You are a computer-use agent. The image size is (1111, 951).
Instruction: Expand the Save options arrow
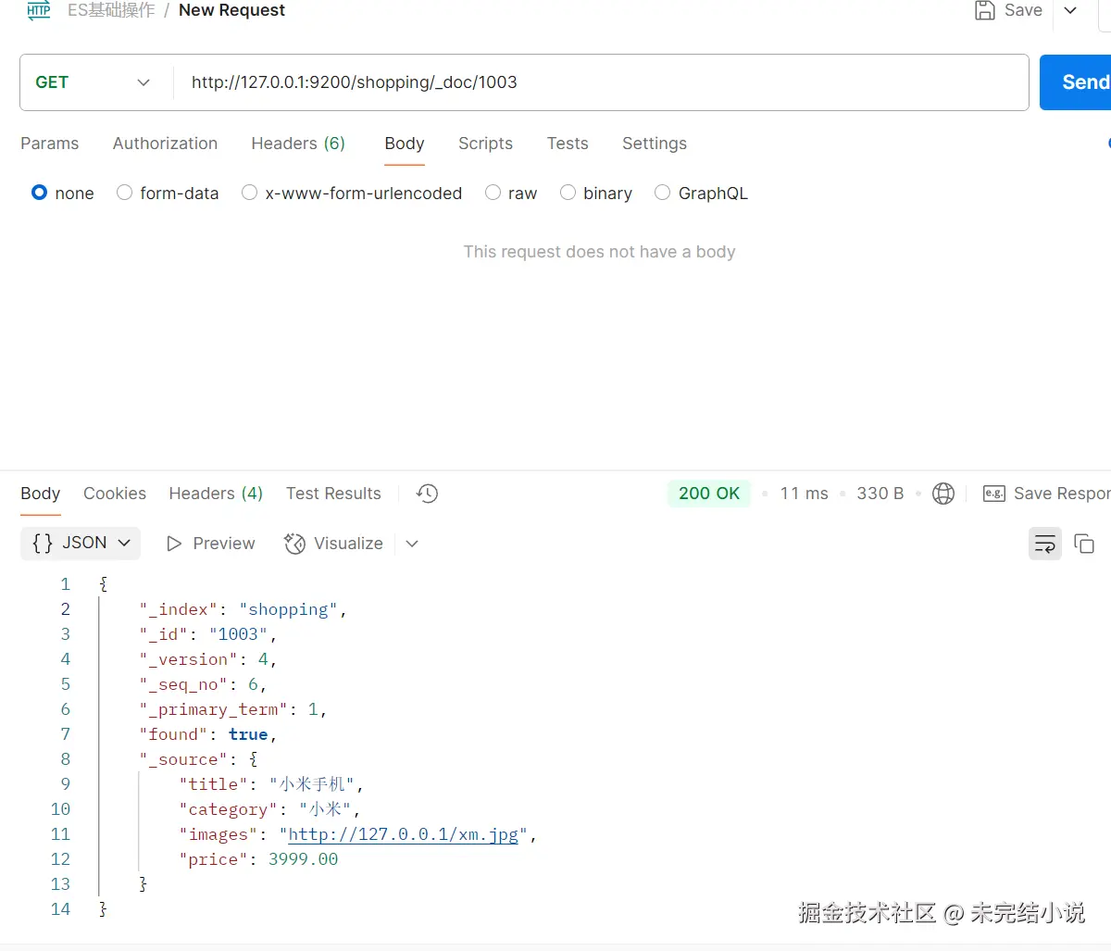[1070, 10]
